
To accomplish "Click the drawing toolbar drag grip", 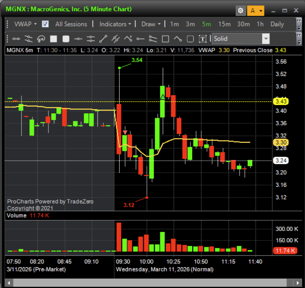I will 7,39.
